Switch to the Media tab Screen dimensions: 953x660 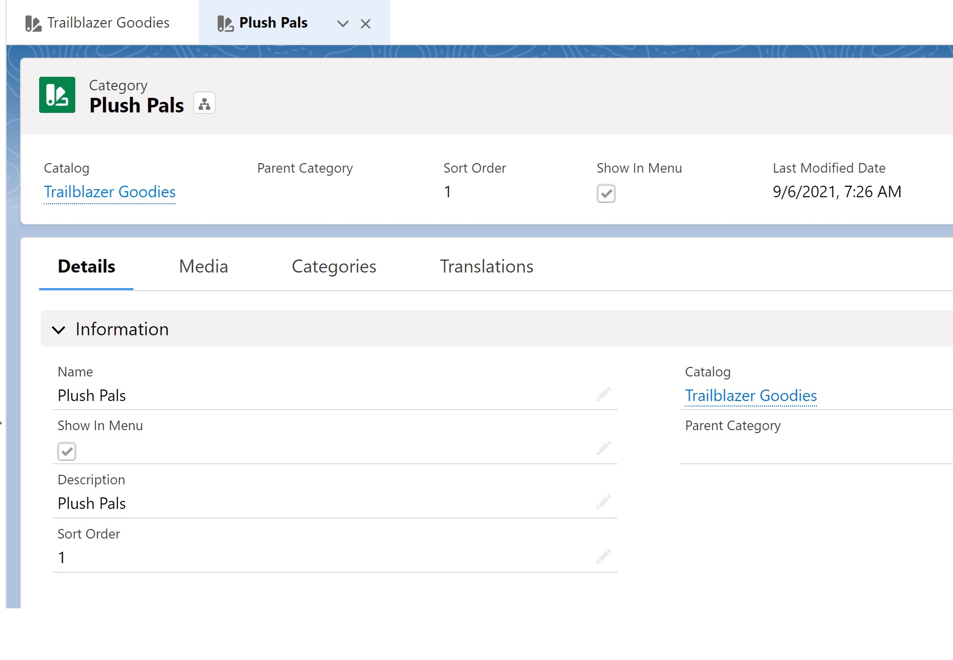[x=203, y=267]
